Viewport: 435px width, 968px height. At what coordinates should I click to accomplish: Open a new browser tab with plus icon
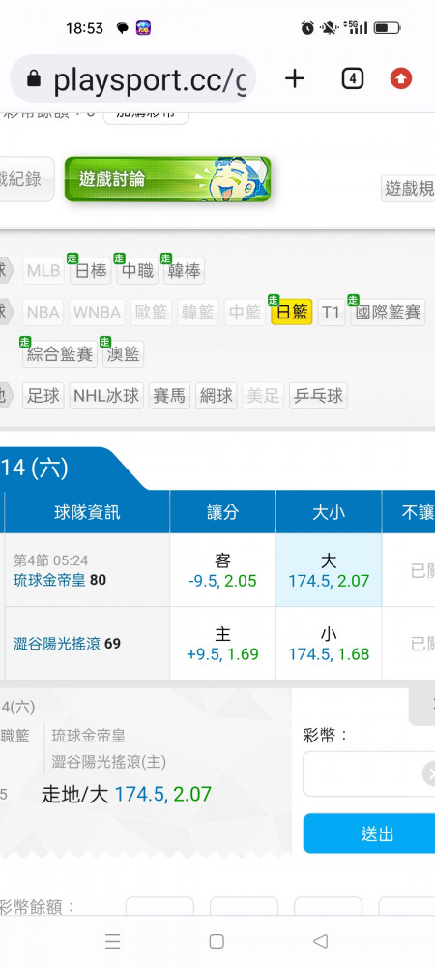tap(295, 78)
